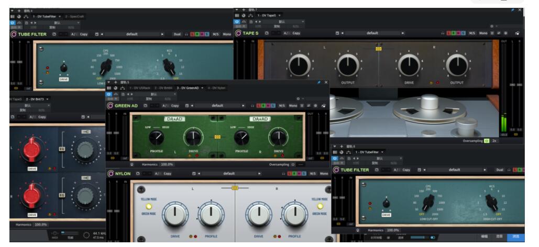Toggle right Yellow/Green mode light on Nylon
The image size is (539, 247).
pyautogui.click(x=320, y=206)
